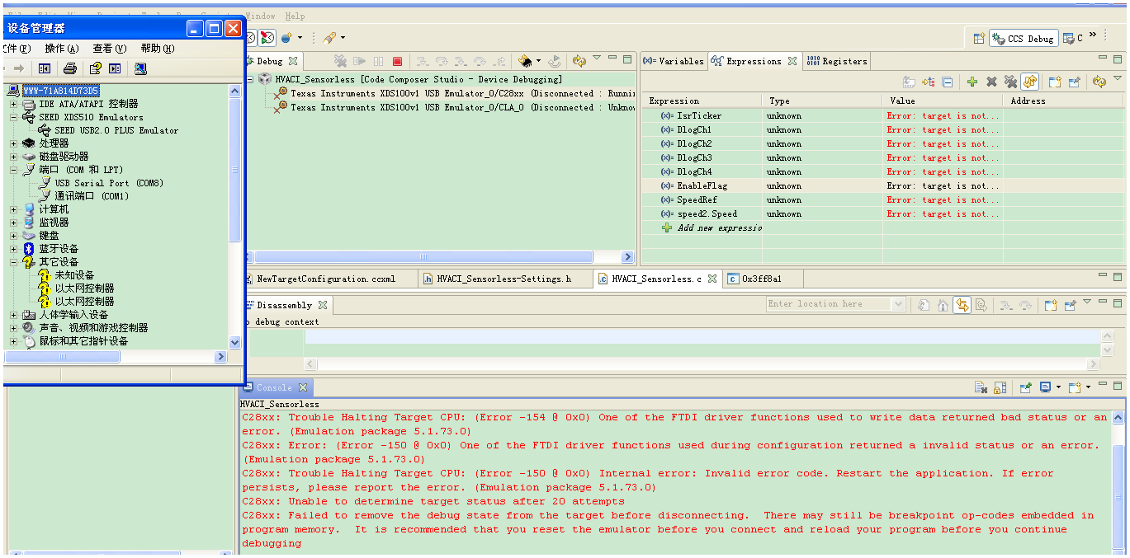Collapse HVACI_Sensorless debug session tree node

pos(251,79)
